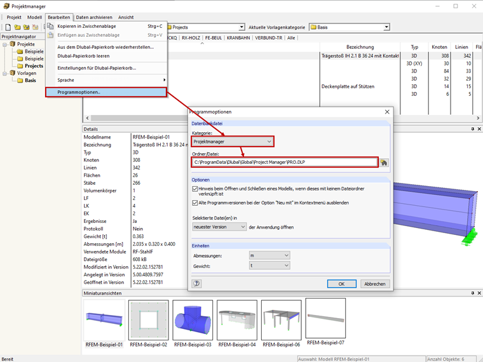Switch to the RX-HOLZ filter tab
483x362 pixels.
[191, 38]
